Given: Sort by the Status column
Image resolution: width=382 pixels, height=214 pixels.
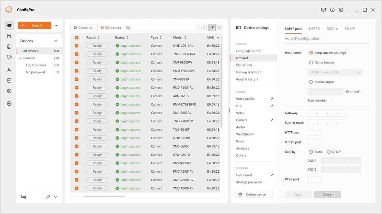Looking at the screenshot, I should point(122,37).
